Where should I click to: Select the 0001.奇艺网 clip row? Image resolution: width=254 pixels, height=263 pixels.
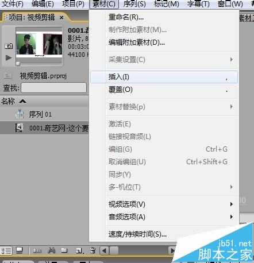pos(44,128)
